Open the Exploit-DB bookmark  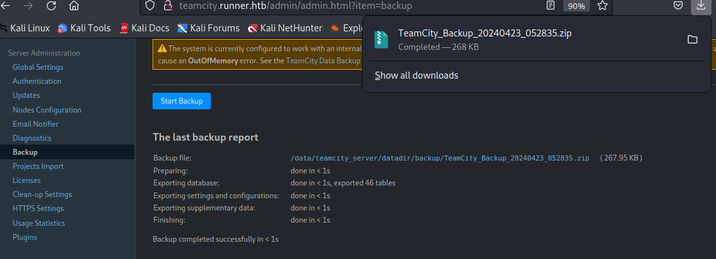(x=346, y=28)
